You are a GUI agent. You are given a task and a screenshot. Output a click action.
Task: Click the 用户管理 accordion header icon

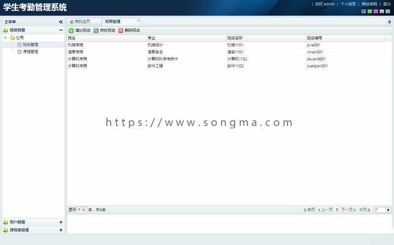6,222
